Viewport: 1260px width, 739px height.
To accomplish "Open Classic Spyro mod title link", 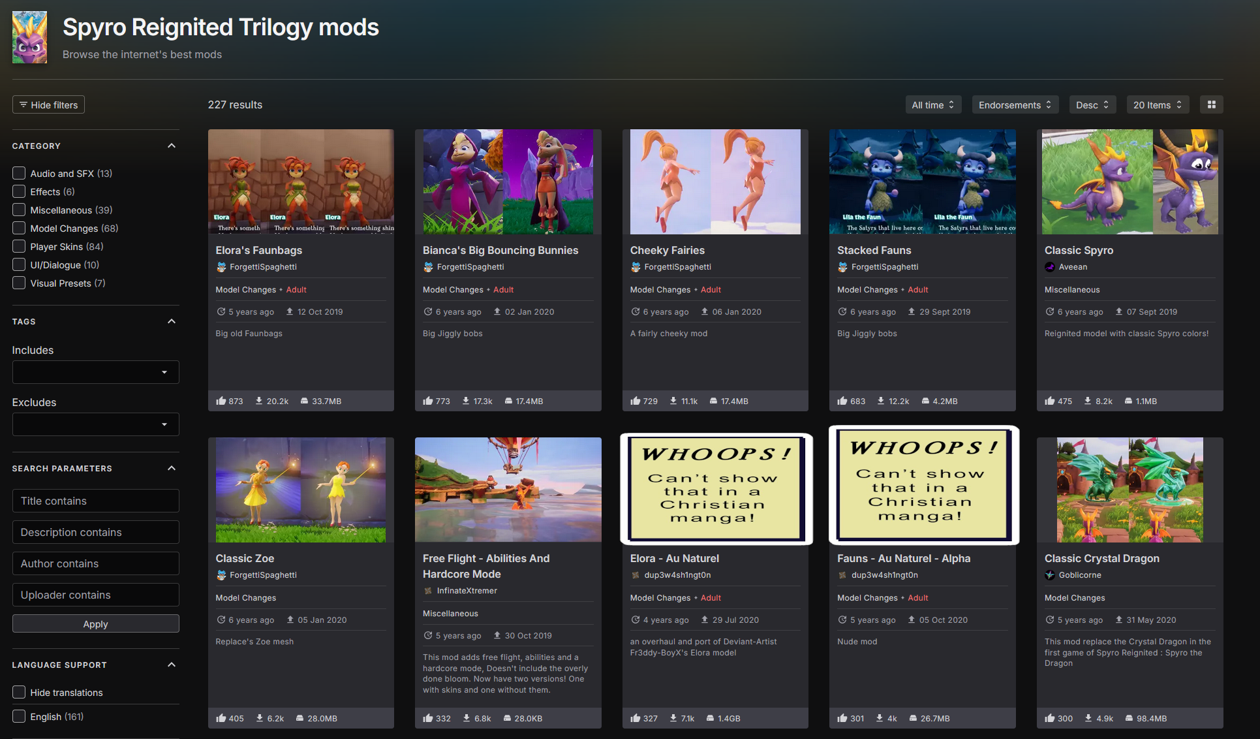I will (x=1079, y=250).
